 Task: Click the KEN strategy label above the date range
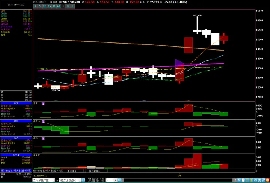(x=49, y=171)
